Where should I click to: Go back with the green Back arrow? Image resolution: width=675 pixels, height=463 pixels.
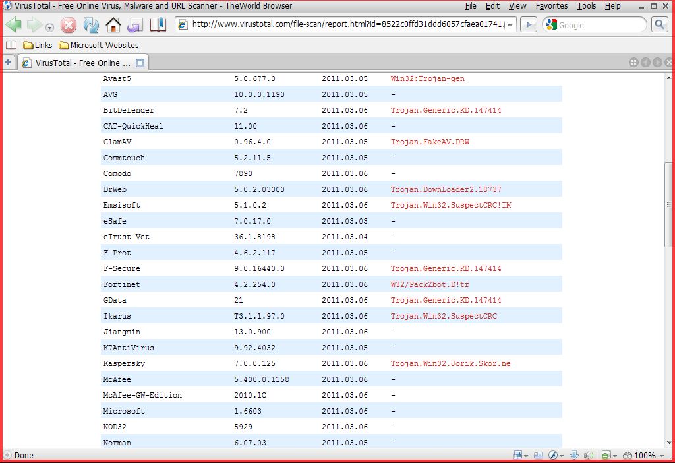(x=14, y=25)
